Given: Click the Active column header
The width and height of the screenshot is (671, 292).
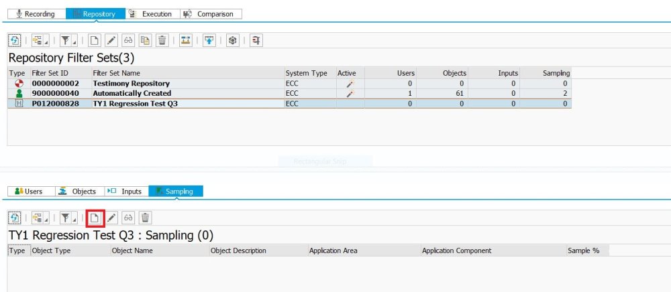Looking at the screenshot, I should point(350,73).
